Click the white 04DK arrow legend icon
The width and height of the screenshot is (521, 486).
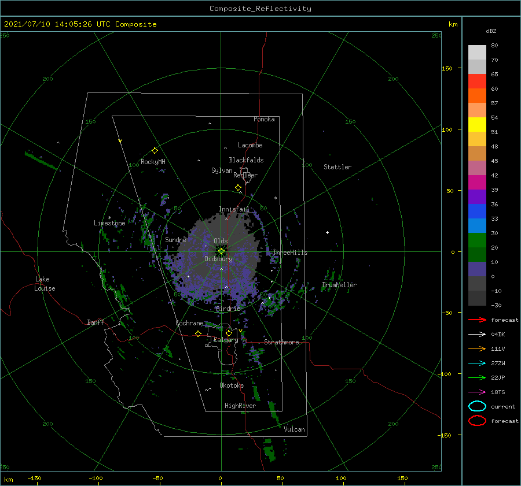[x=477, y=334]
